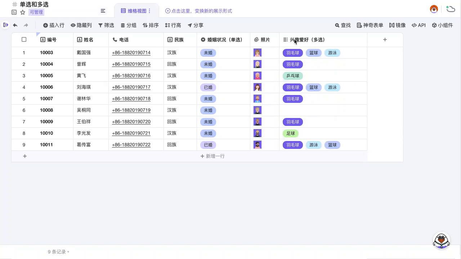Open the 维格视图 view options menu
This screenshot has height=259, width=461.
pos(149,11)
